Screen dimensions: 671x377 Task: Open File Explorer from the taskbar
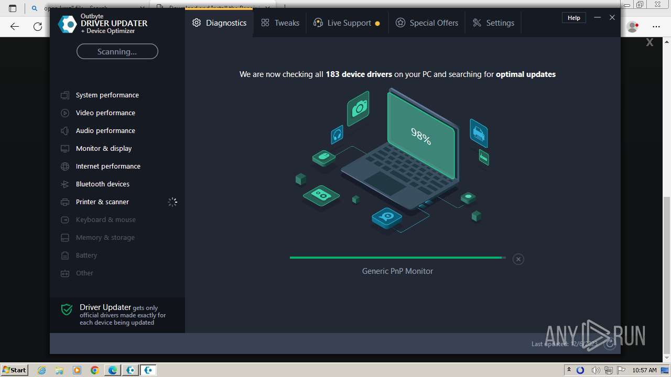[59, 370]
